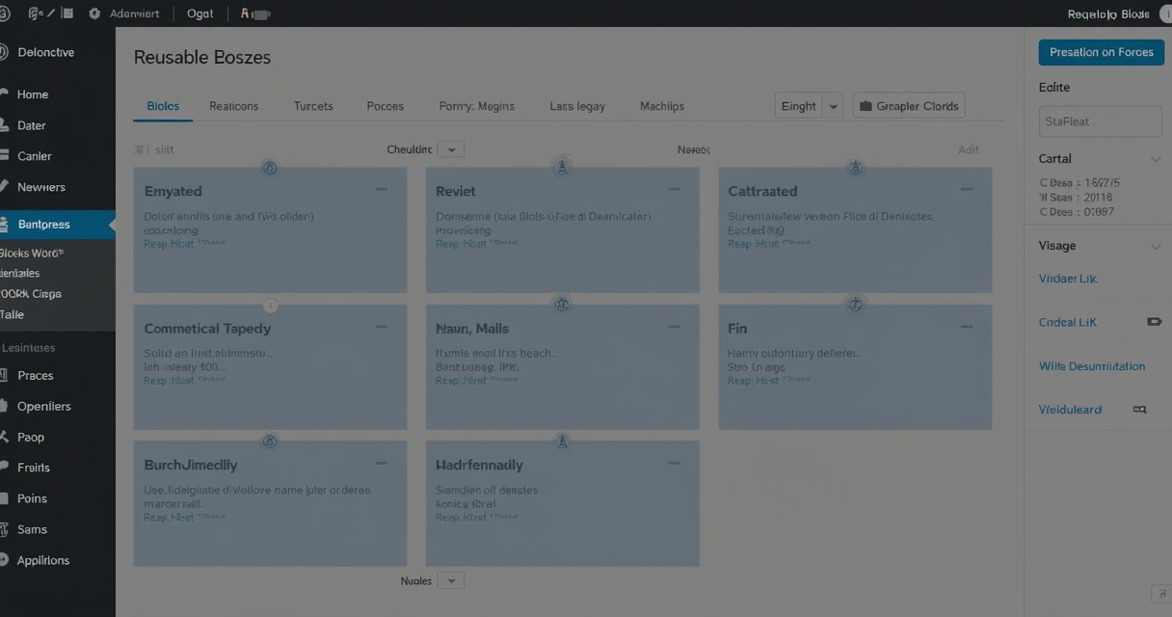
Task: Collapse the Fin block card
Action: [x=967, y=327]
